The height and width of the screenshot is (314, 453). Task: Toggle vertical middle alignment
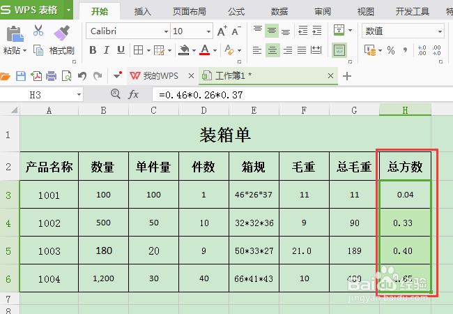tap(272, 31)
